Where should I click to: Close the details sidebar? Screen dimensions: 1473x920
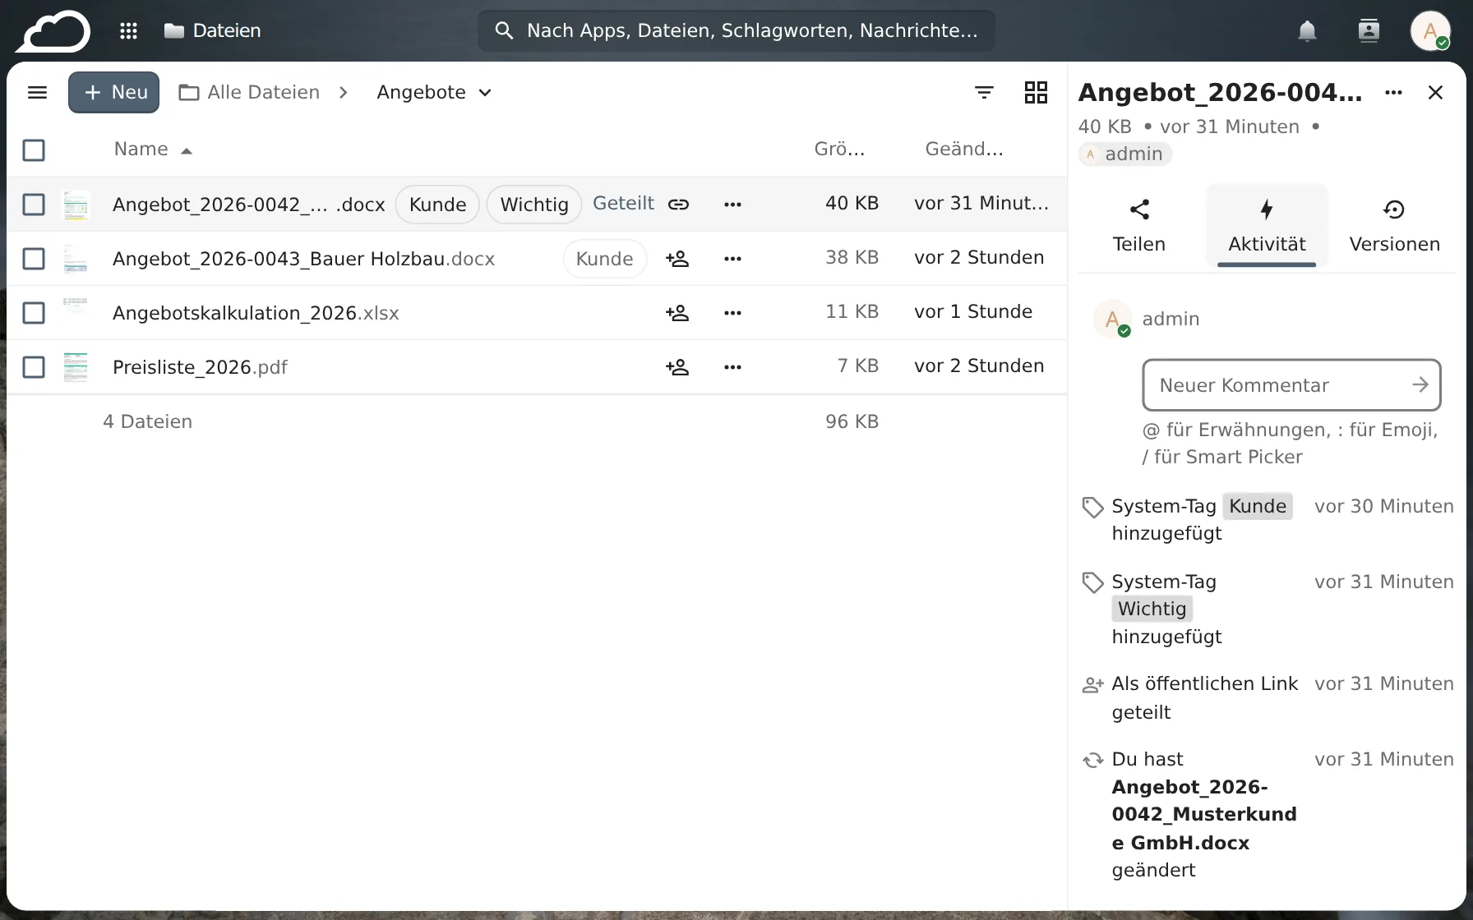[1435, 92]
